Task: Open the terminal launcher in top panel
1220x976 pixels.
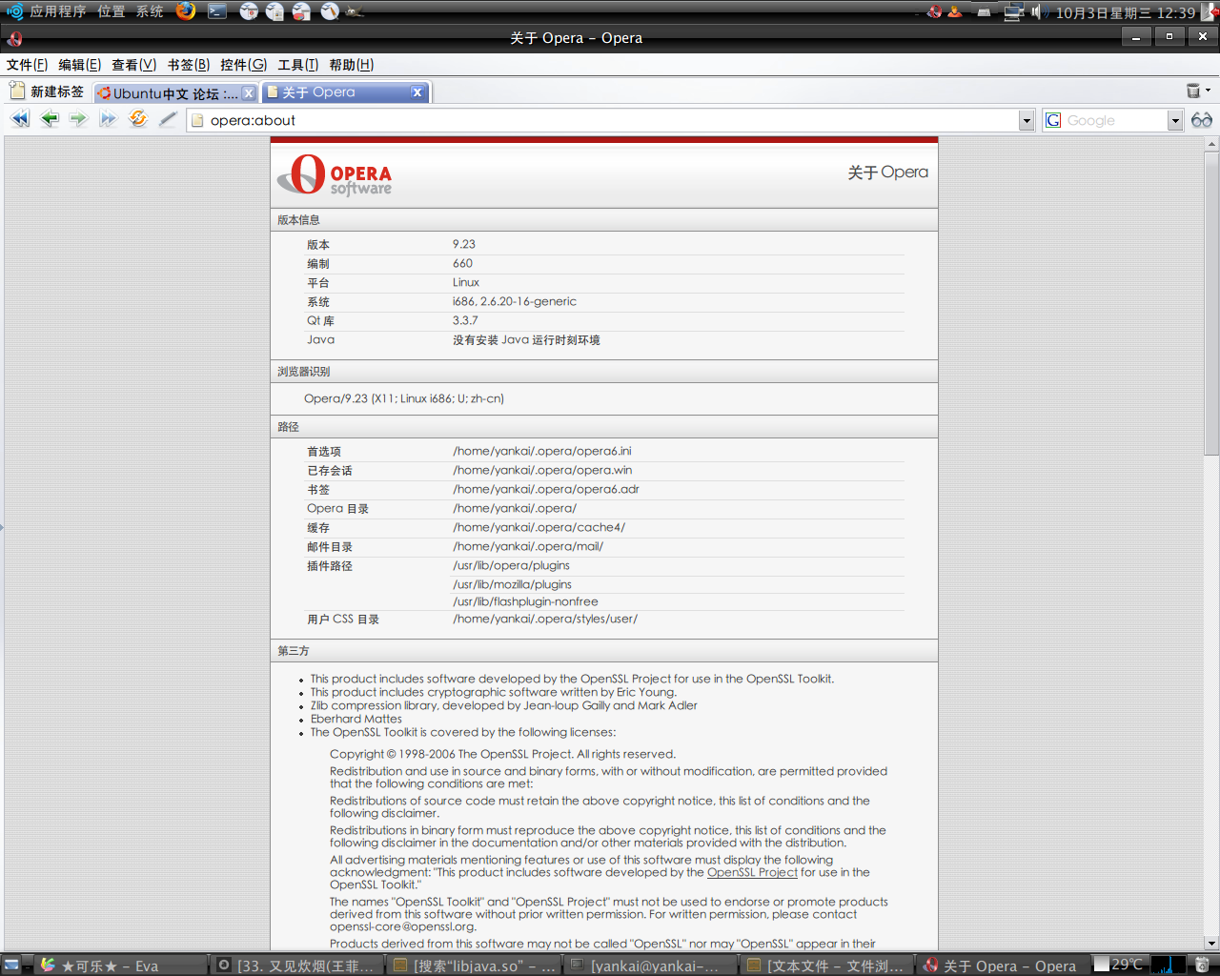Action: coord(217,11)
